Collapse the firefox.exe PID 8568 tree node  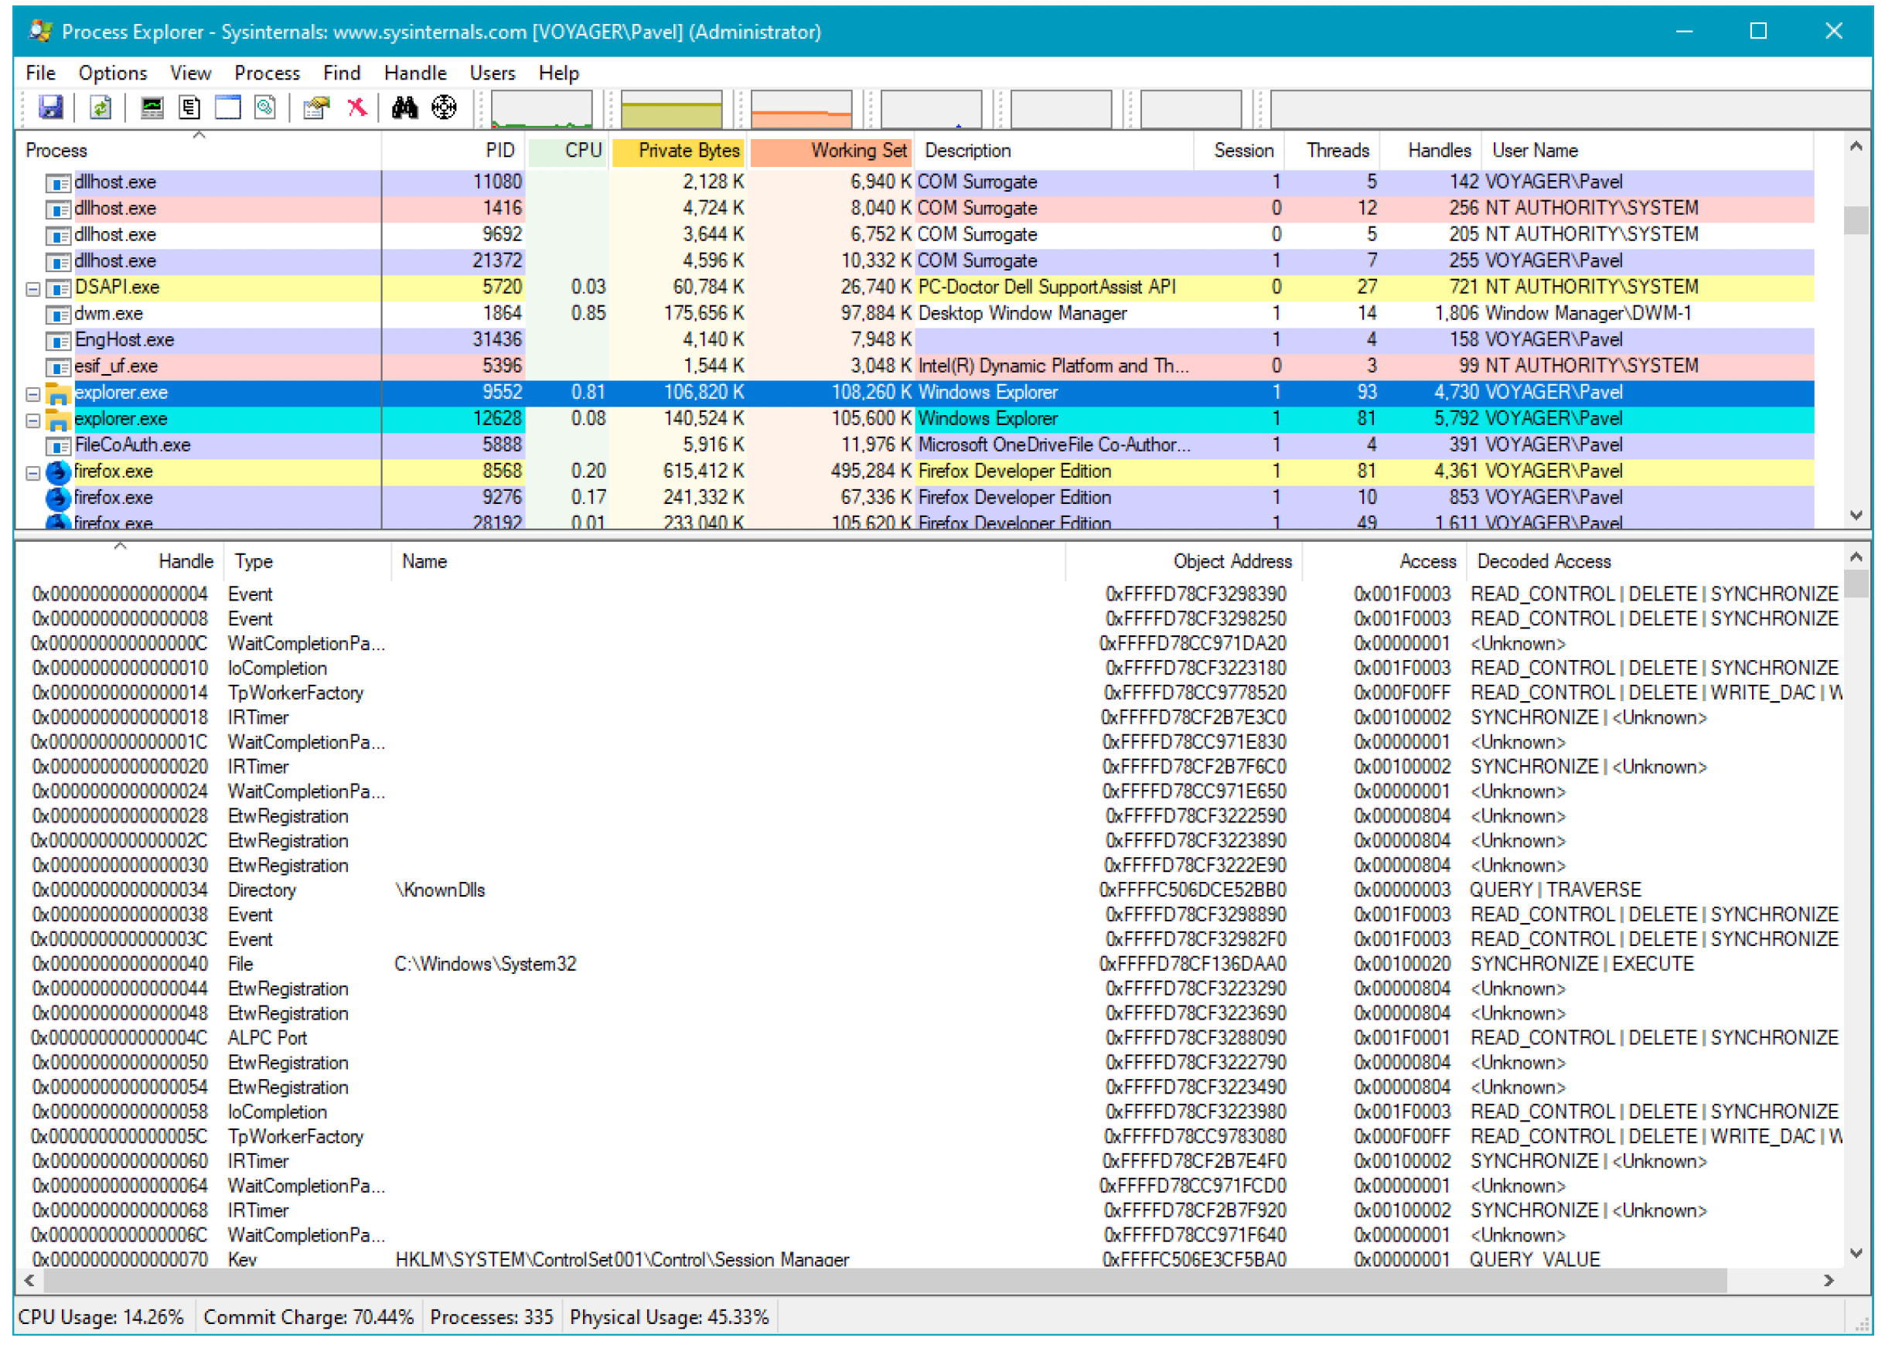coord(33,473)
